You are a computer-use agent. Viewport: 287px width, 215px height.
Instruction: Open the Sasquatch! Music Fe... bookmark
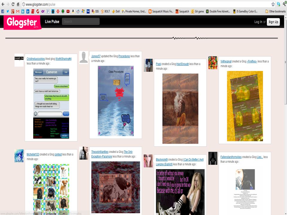tap(161, 11)
